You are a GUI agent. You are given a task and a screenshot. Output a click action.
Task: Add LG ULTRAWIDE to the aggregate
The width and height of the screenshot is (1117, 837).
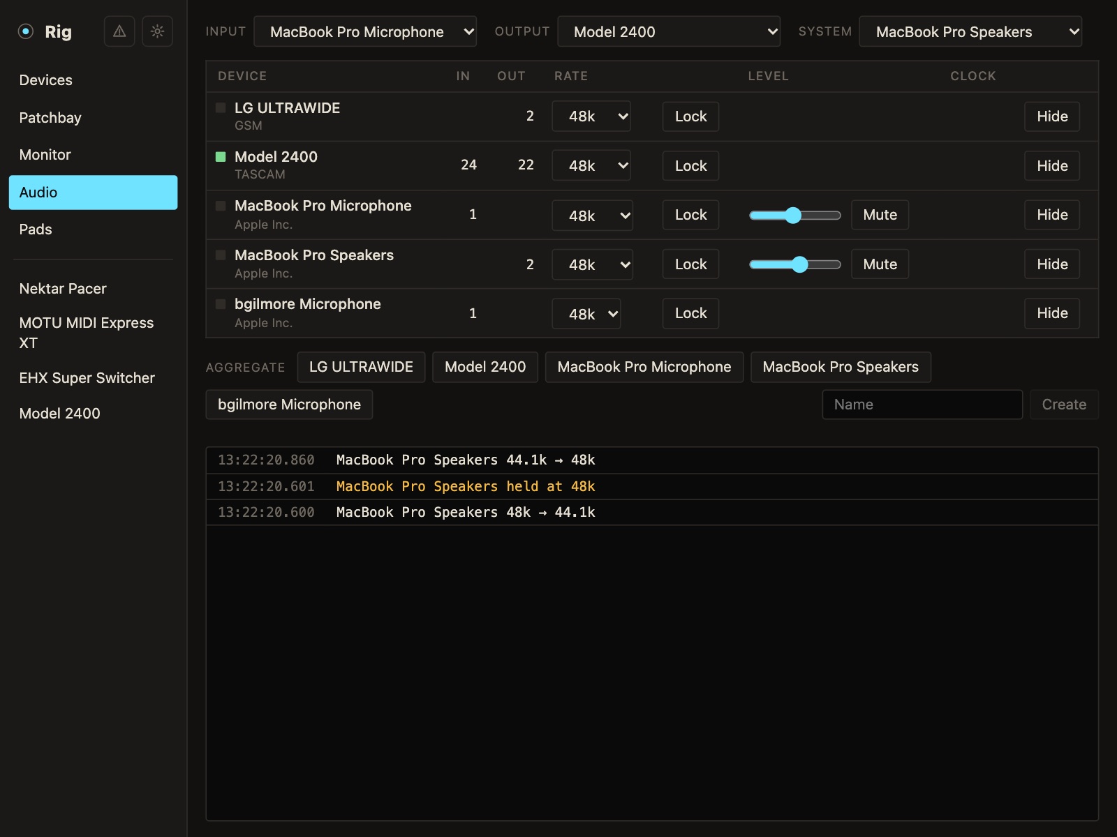[361, 367]
